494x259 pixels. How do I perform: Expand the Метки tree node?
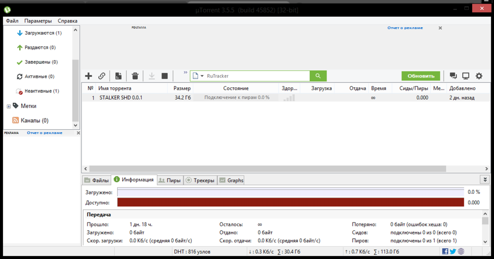pos(9,107)
